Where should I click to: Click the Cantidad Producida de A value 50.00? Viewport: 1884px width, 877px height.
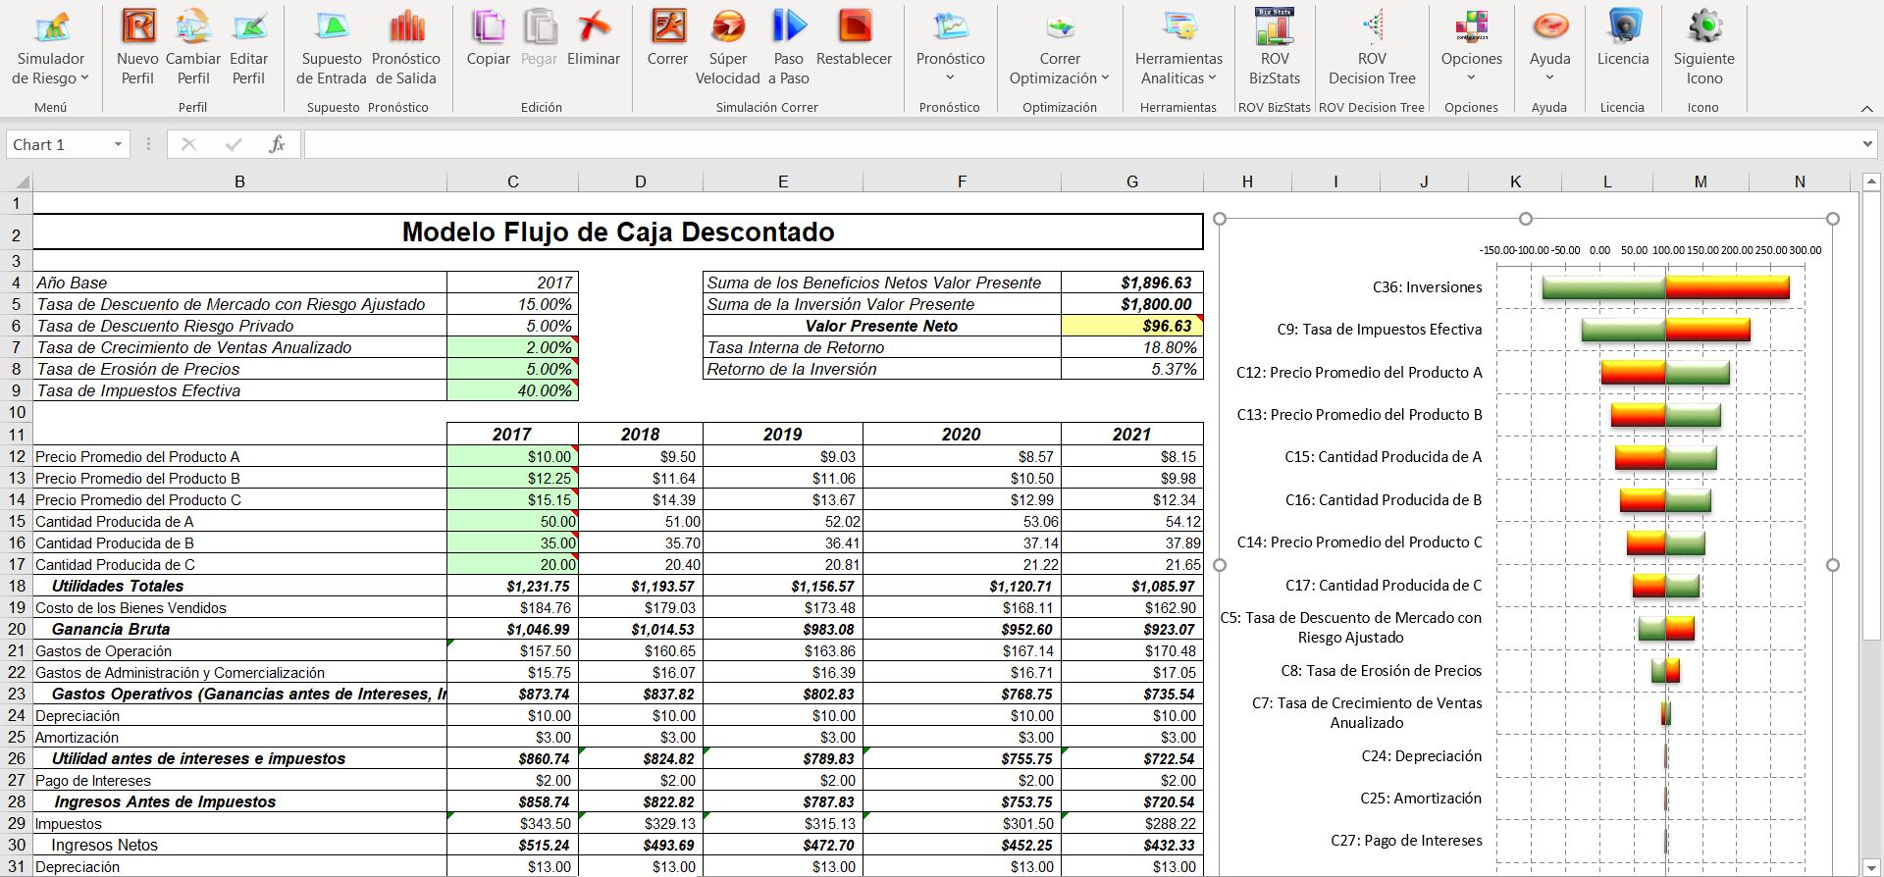(x=512, y=521)
